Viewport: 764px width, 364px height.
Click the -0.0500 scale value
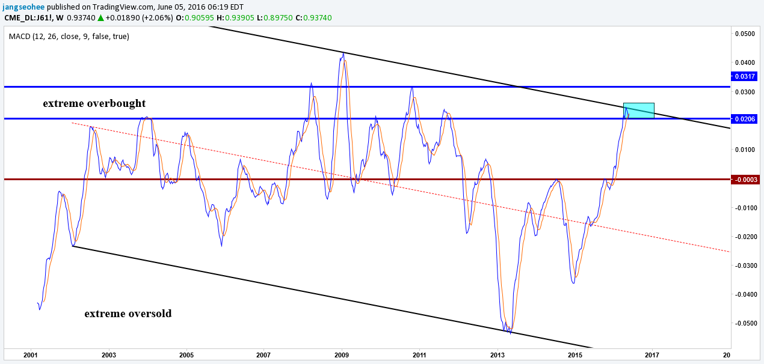click(x=745, y=323)
